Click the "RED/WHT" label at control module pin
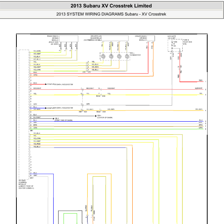The image size is (224, 224). click(37, 88)
